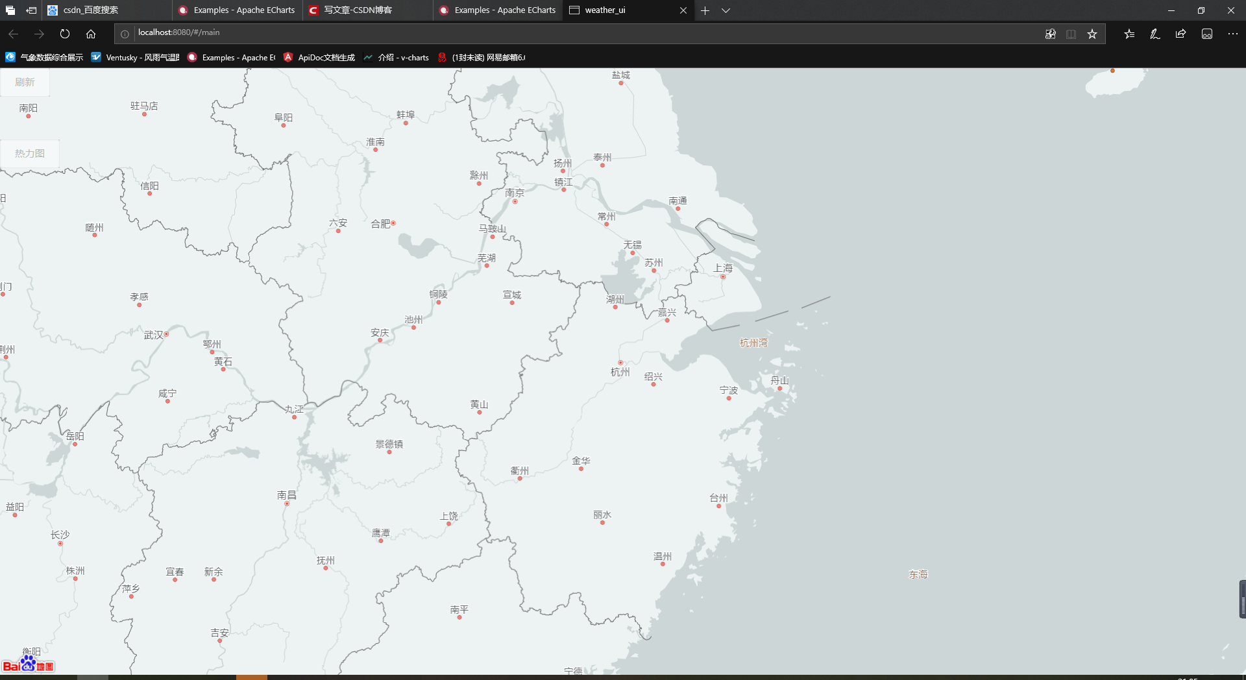
Task: Go to browser Home page icon
Action: [91, 34]
